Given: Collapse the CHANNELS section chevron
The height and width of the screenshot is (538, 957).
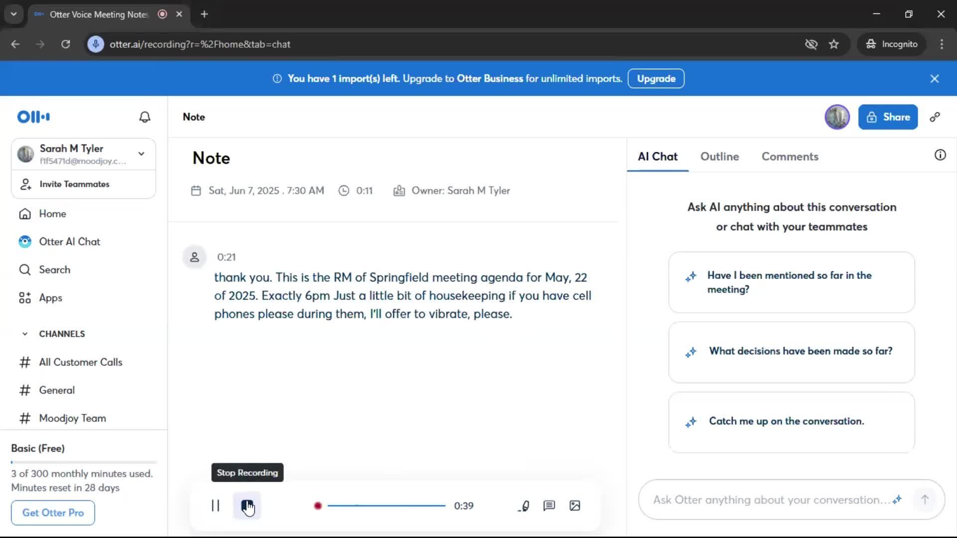Looking at the screenshot, I should (25, 334).
